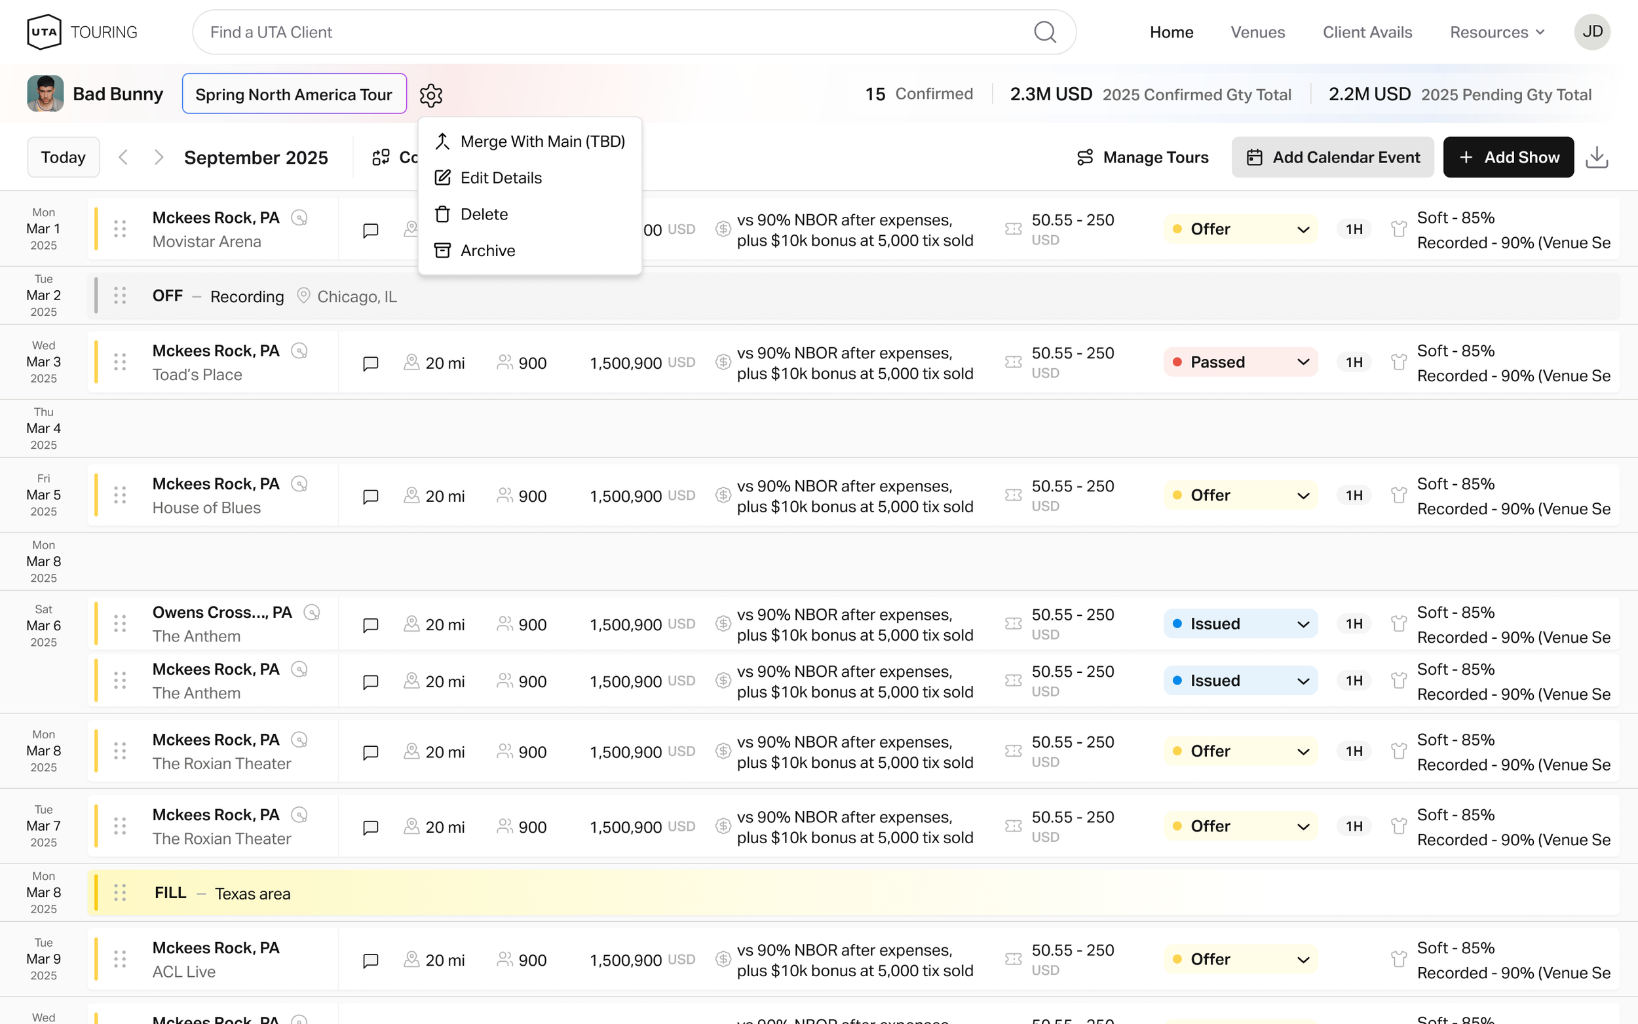The width and height of the screenshot is (1638, 1024).
Task: Open the Passed status dropdown for Toad's Place
Action: click(1240, 362)
